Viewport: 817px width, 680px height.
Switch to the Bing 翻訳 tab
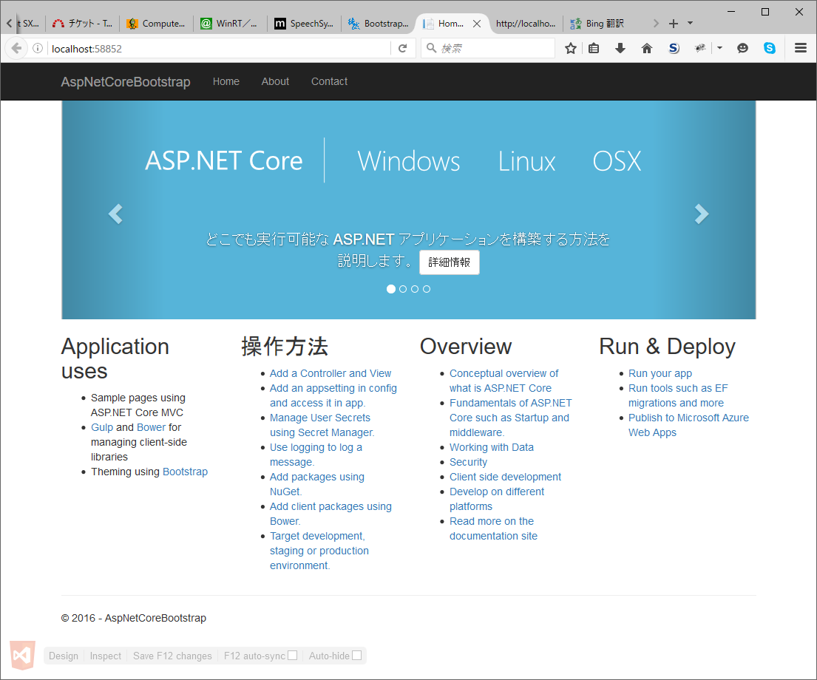pyautogui.click(x=597, y=24)
